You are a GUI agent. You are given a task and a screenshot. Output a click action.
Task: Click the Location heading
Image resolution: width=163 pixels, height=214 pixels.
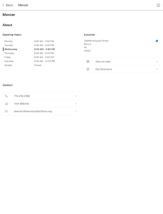tap(89, 35)
